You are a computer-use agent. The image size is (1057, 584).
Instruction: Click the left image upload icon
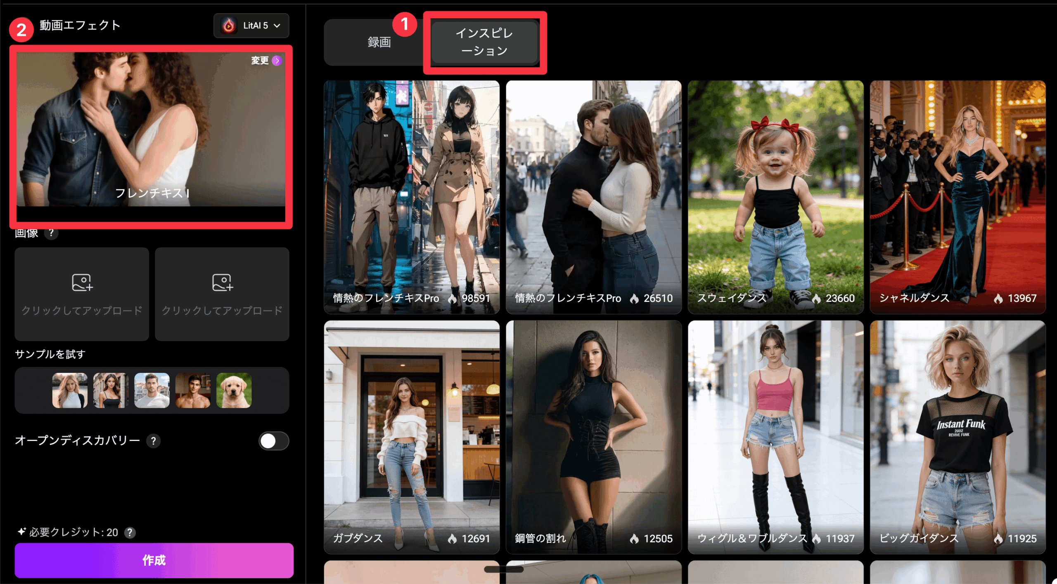pos(82,283)
